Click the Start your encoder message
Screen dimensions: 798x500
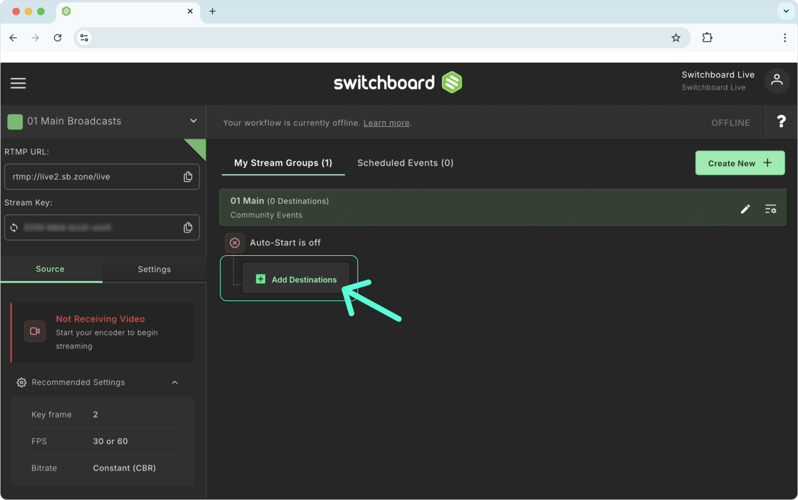click(x=107, y=340)
